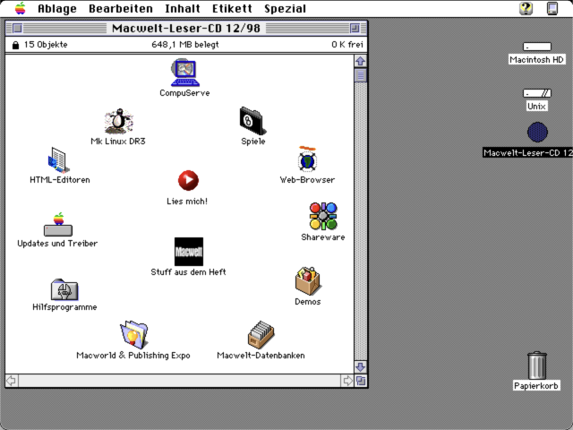The image size is (573, 430).
Task: Click the vertical scrollbar thumb
Action: pyautogui.click(x=360, y=75)
